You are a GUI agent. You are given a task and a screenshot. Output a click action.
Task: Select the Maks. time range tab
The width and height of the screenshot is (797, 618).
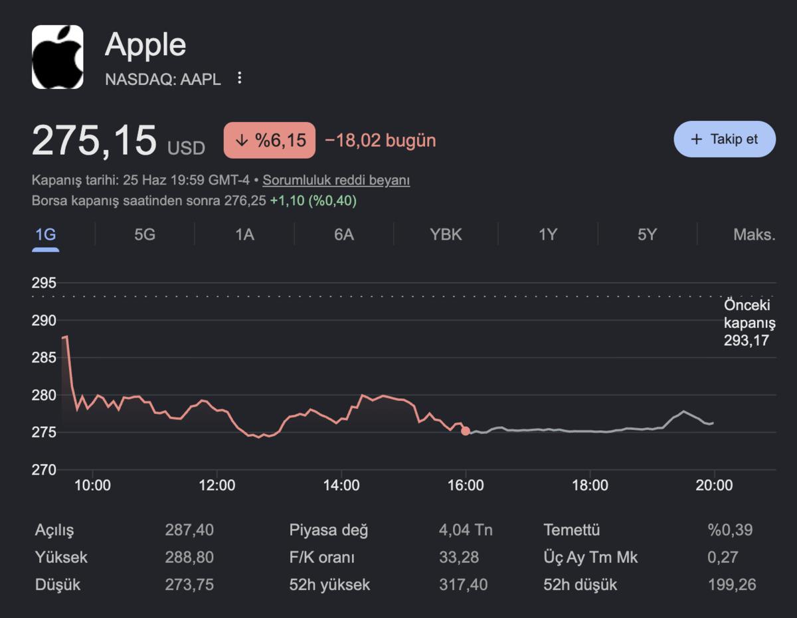coord(754,234)
